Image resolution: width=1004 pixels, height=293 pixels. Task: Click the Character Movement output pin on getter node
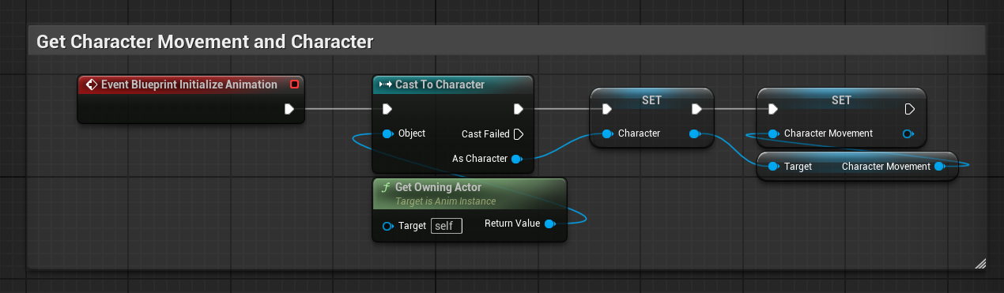[939, 167]
